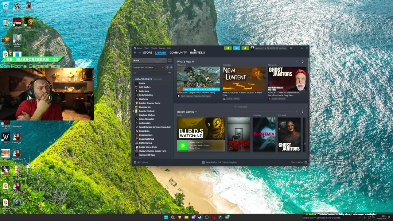Click the green friends activity button
Screen dimensions: 393x221
click(x=228, y=48)
